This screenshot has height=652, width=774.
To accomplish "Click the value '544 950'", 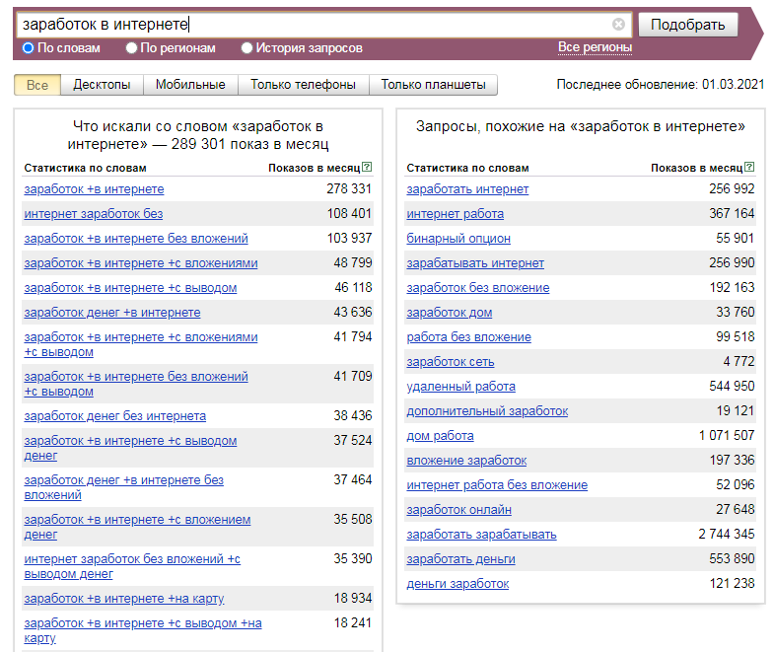I will [732, 386].
